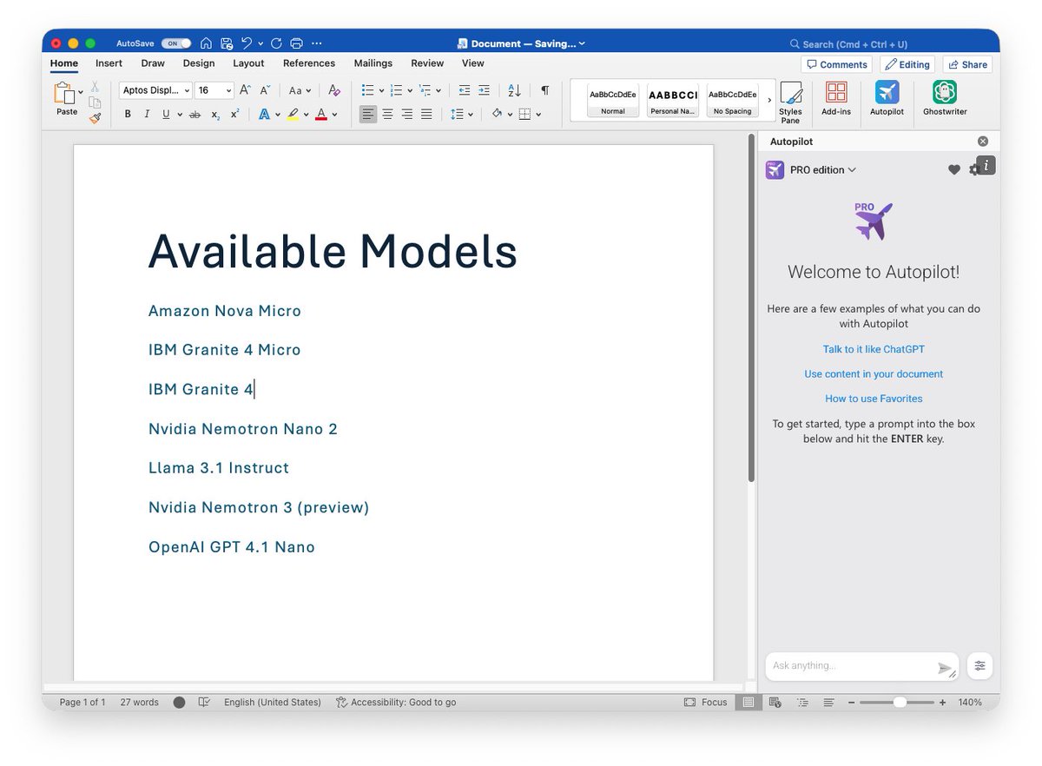Open the font size dropdown

click(229, 90)
